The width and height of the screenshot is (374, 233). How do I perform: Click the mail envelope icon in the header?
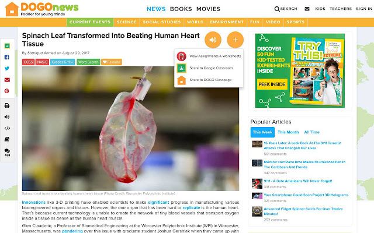coord(307,9)
